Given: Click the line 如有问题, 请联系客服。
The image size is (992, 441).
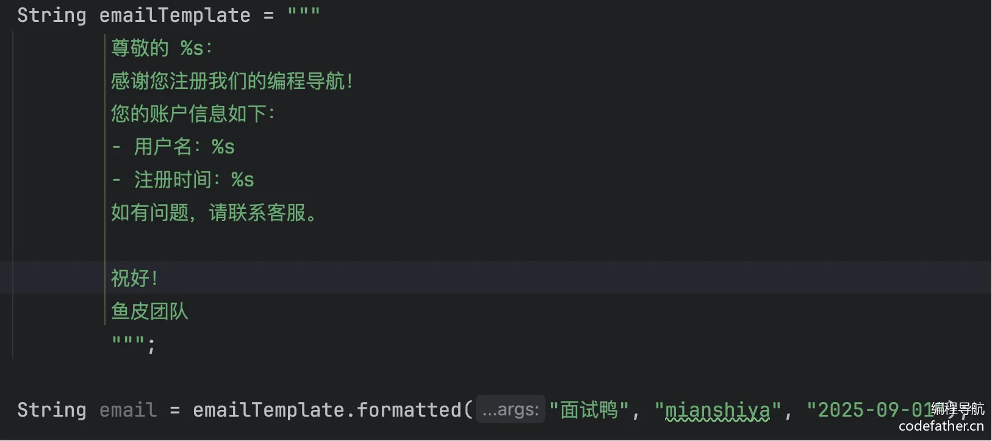Looking at the screenshot, I should click(x=214, y=213).
